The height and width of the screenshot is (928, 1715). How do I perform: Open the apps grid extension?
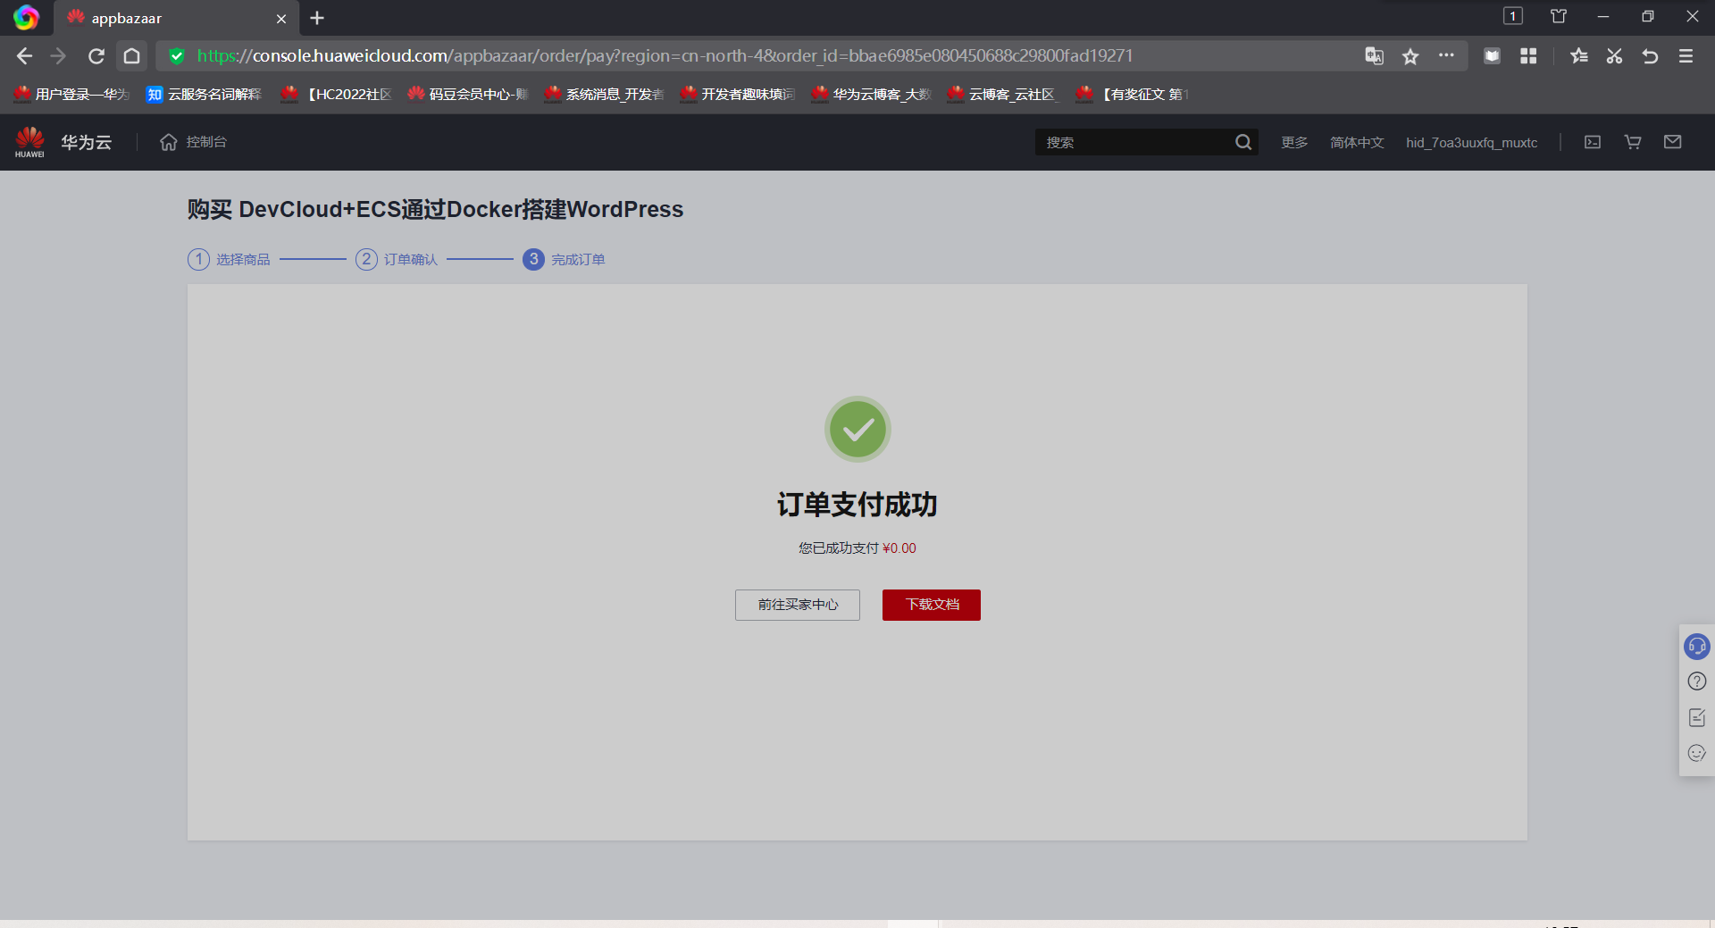pos(1528,56)
